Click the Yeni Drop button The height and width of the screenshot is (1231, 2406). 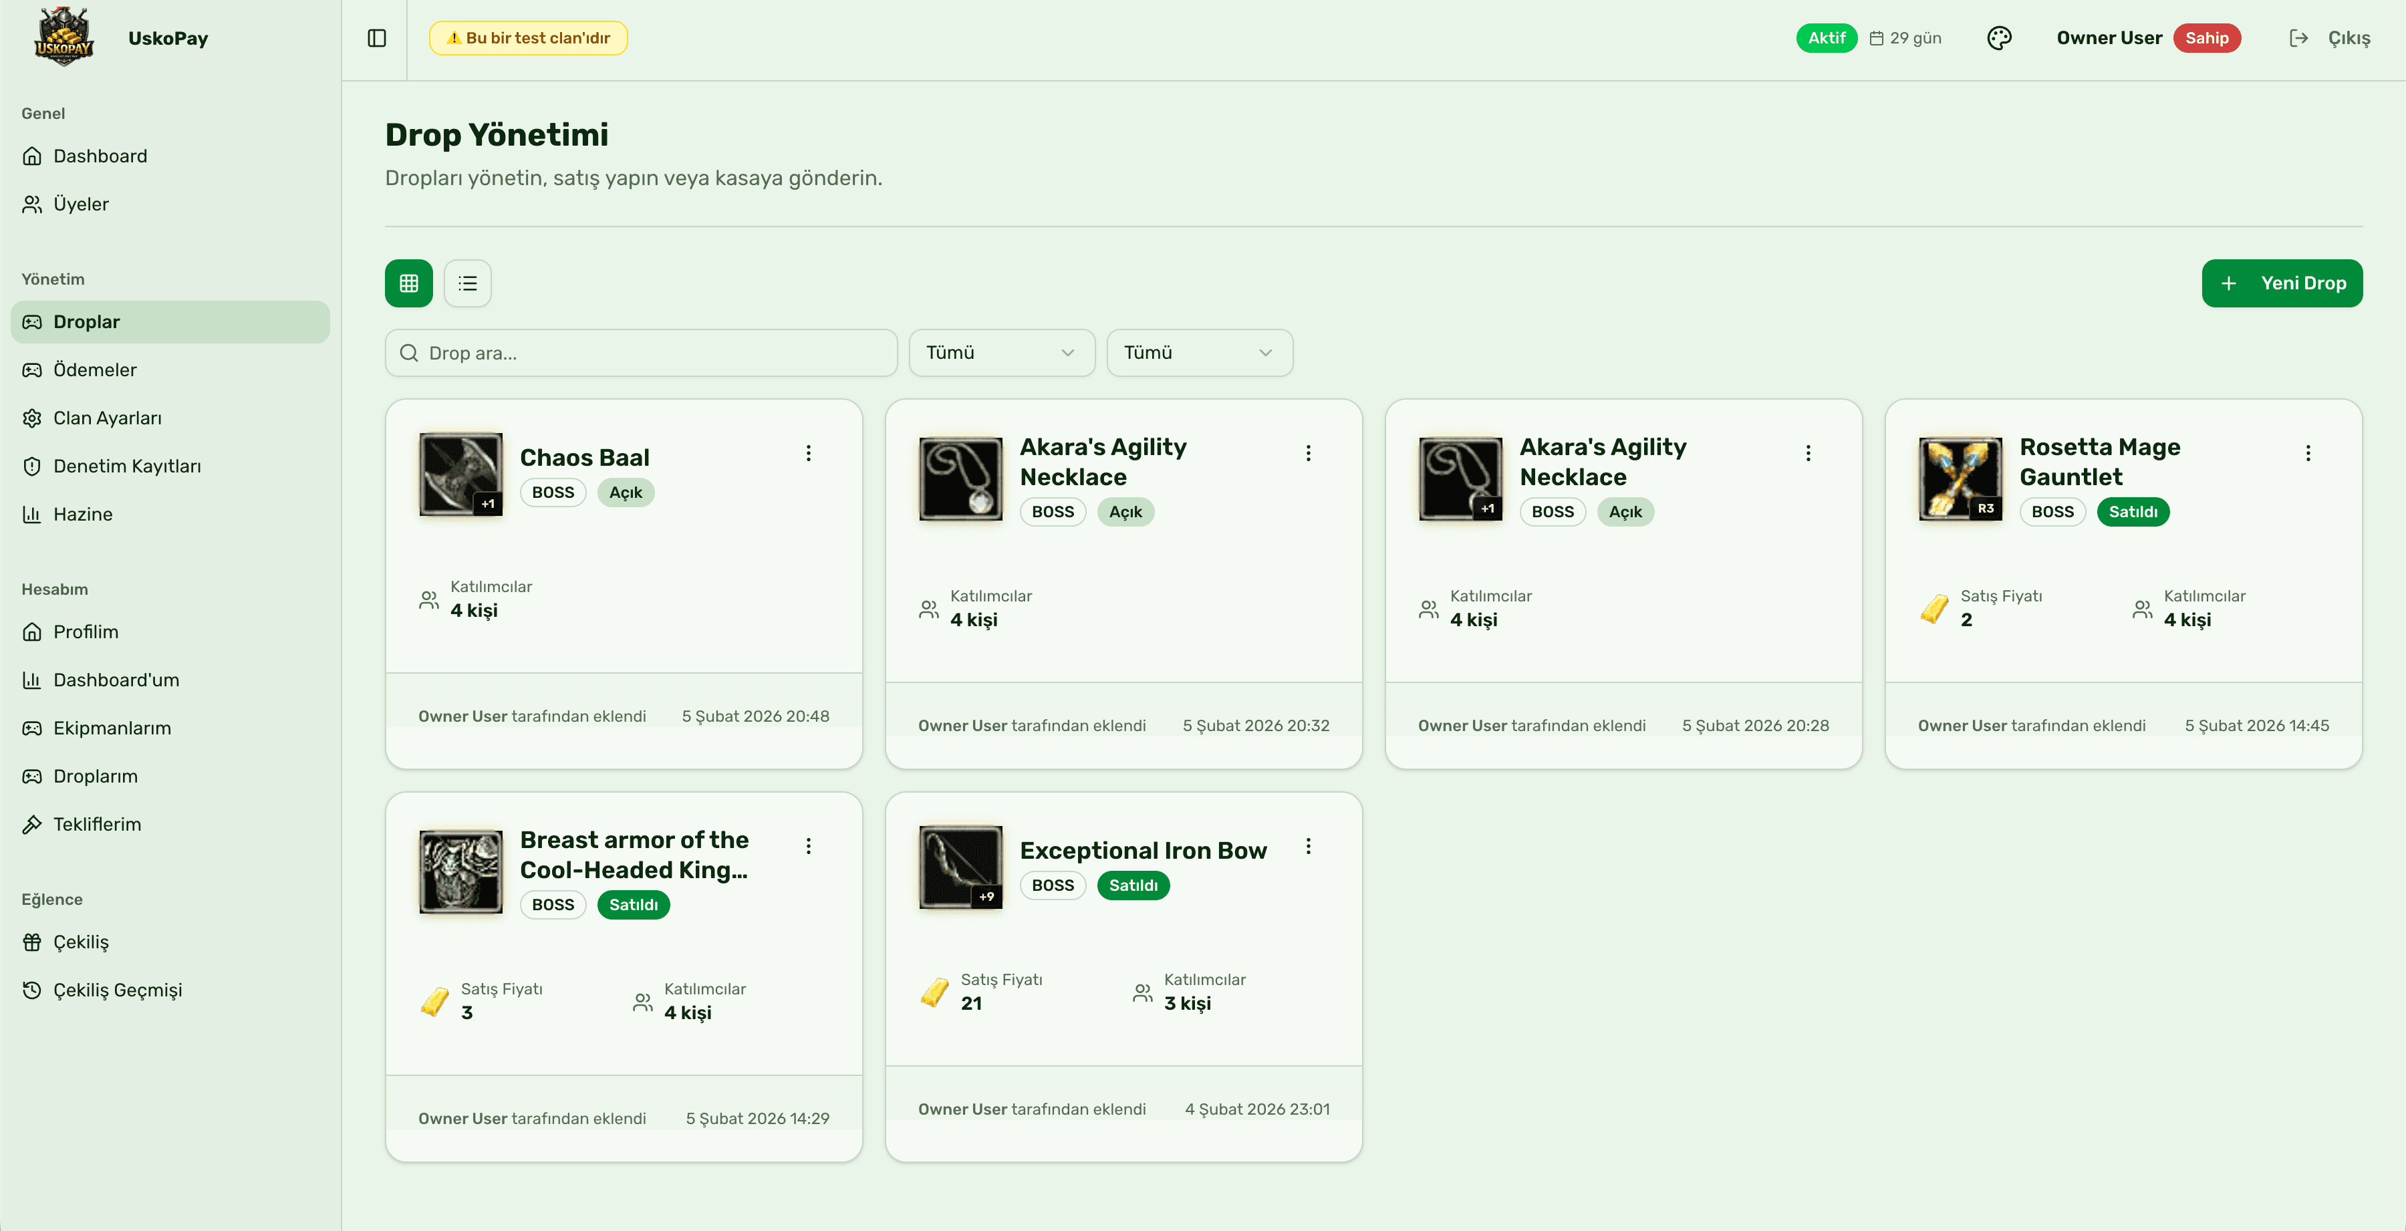(2282, 283)
